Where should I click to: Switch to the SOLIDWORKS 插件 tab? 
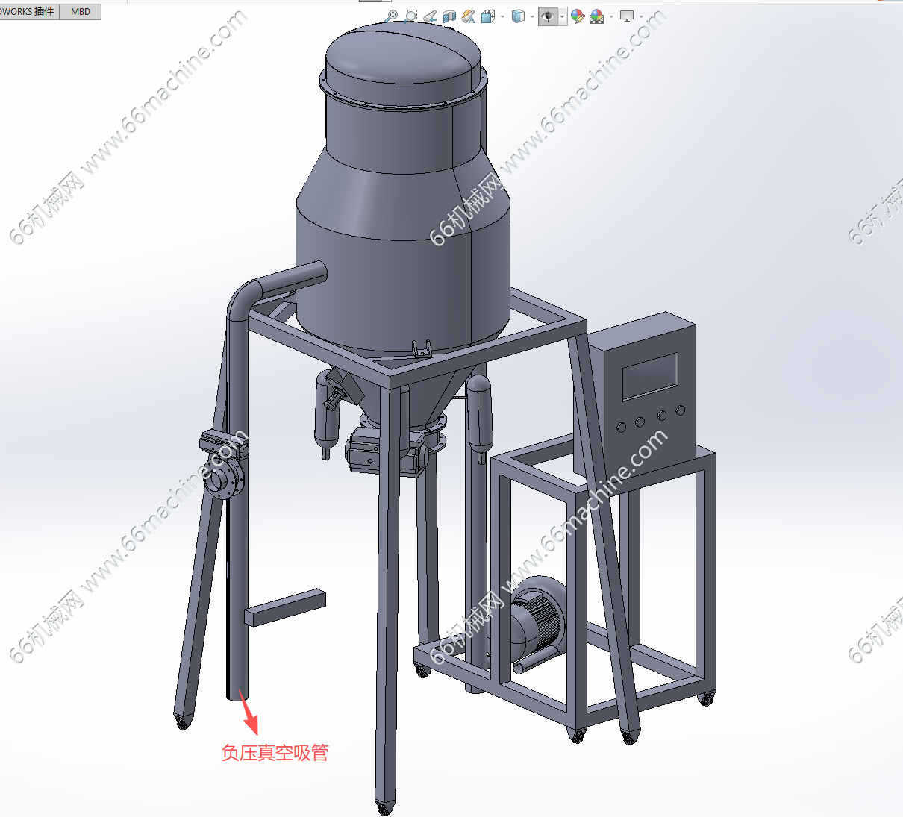click(28, 11)
